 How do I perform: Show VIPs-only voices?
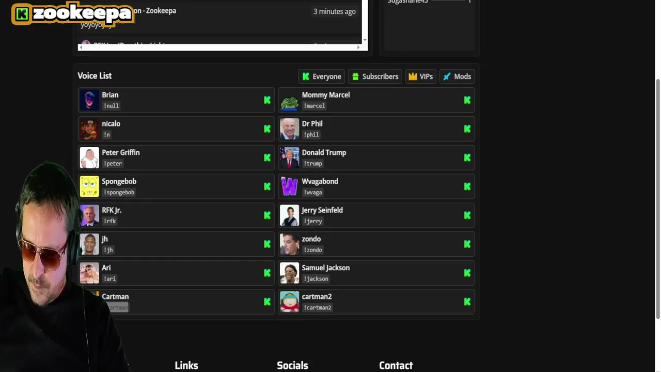tap(420, 76)
